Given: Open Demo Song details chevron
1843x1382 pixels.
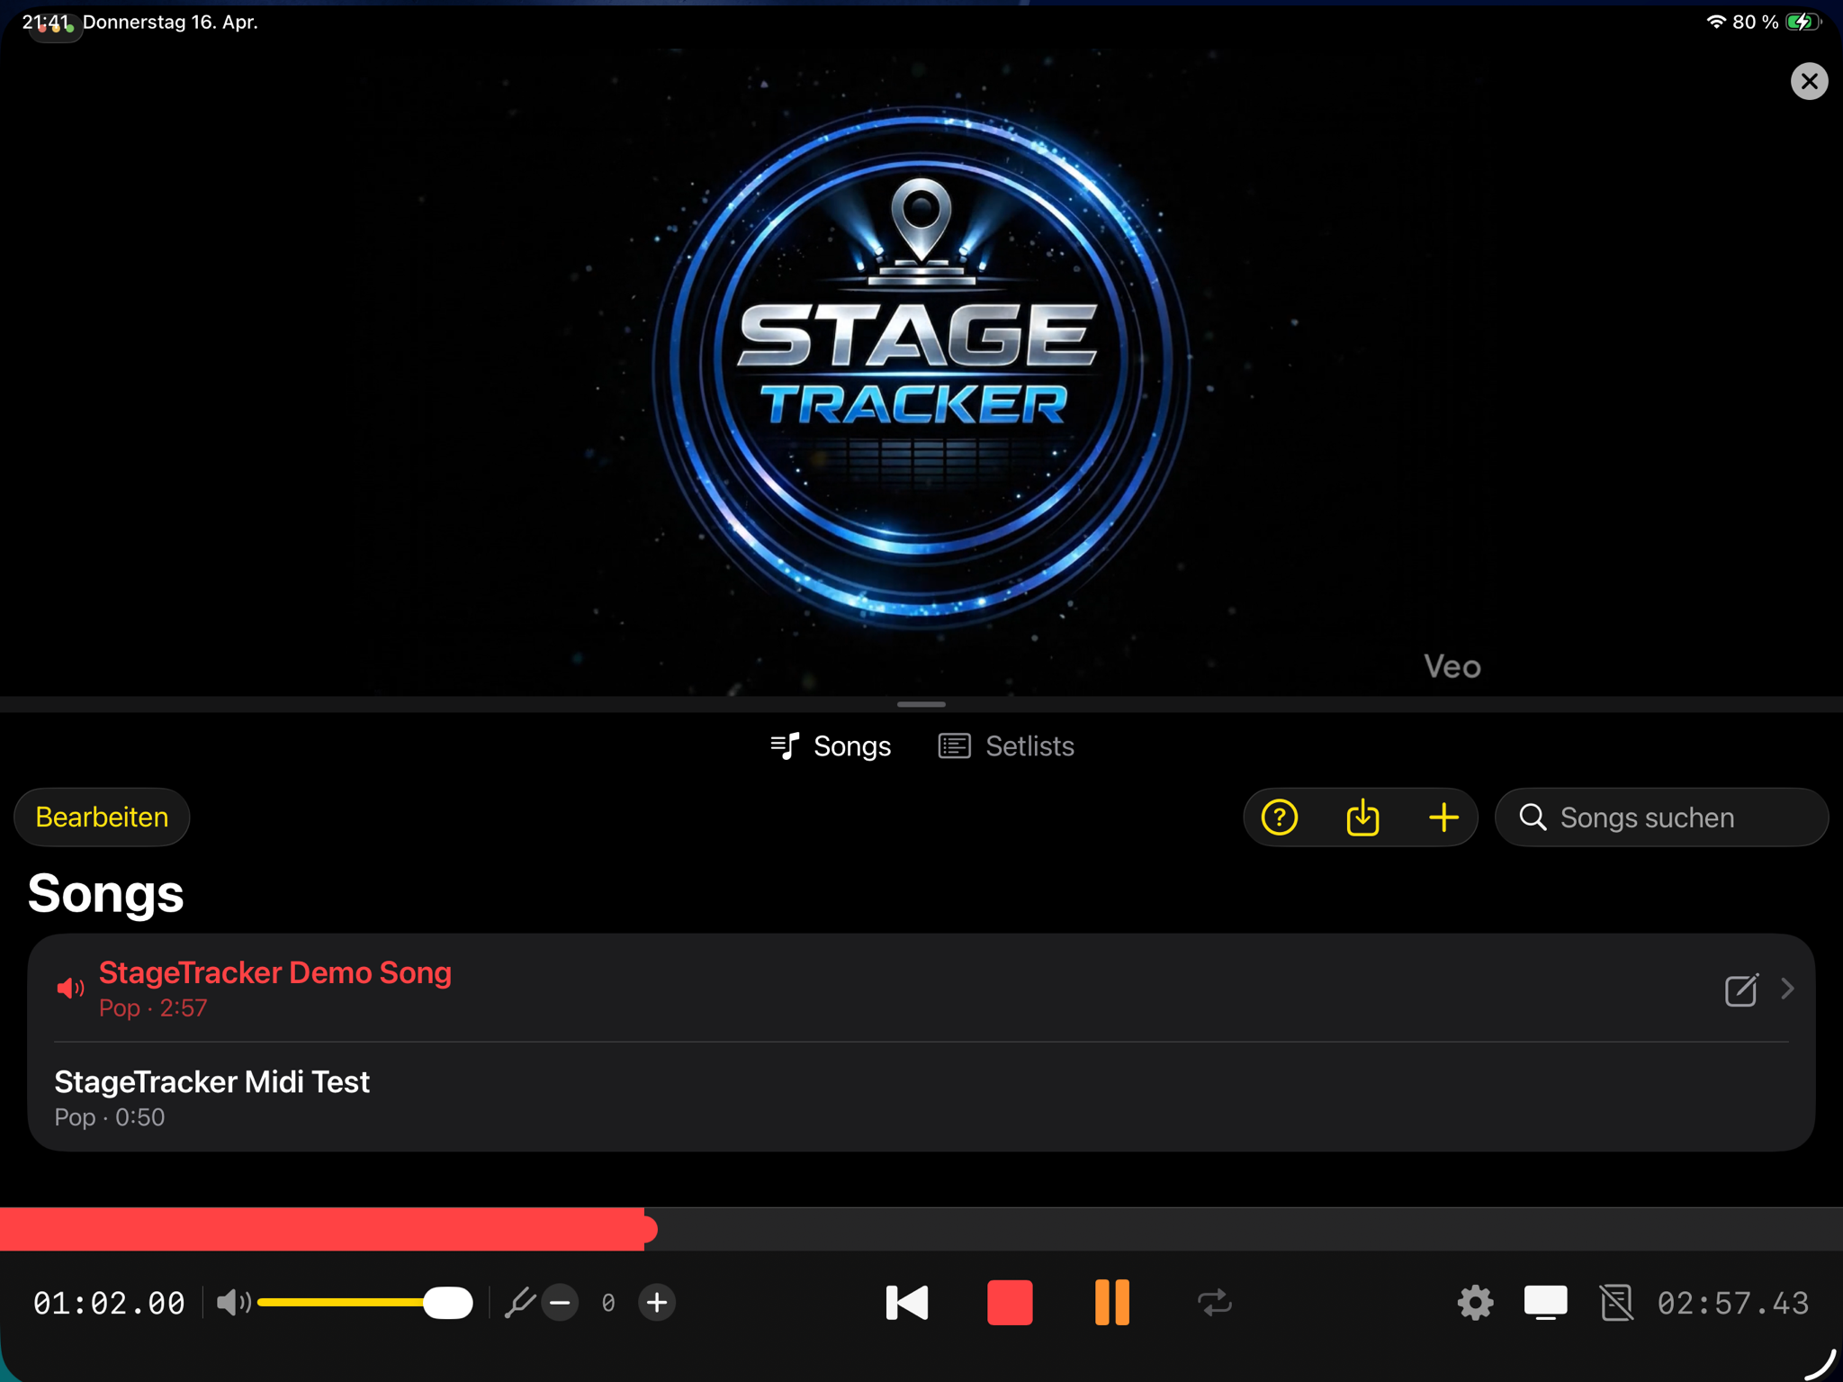Looking at the screenshot, I should [1787, 989].
